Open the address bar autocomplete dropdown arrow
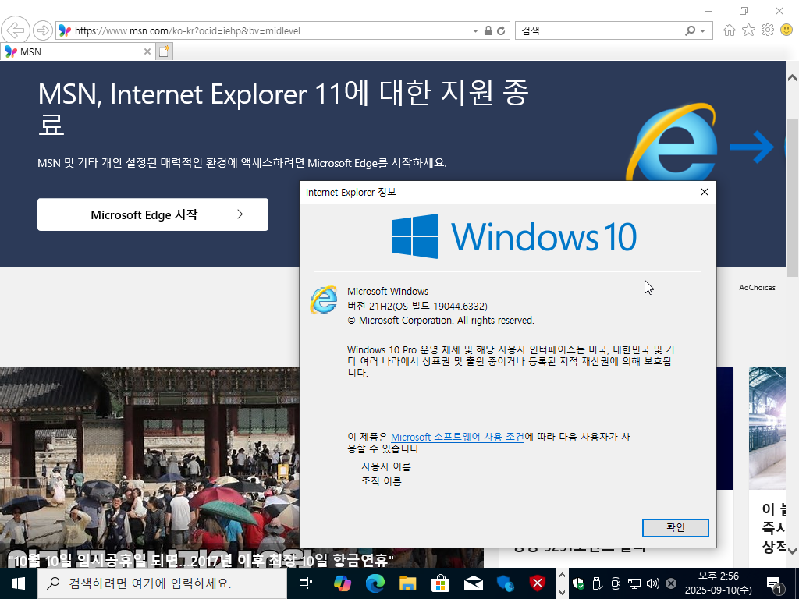Screen dimensions: 799x599 [475, 30]
